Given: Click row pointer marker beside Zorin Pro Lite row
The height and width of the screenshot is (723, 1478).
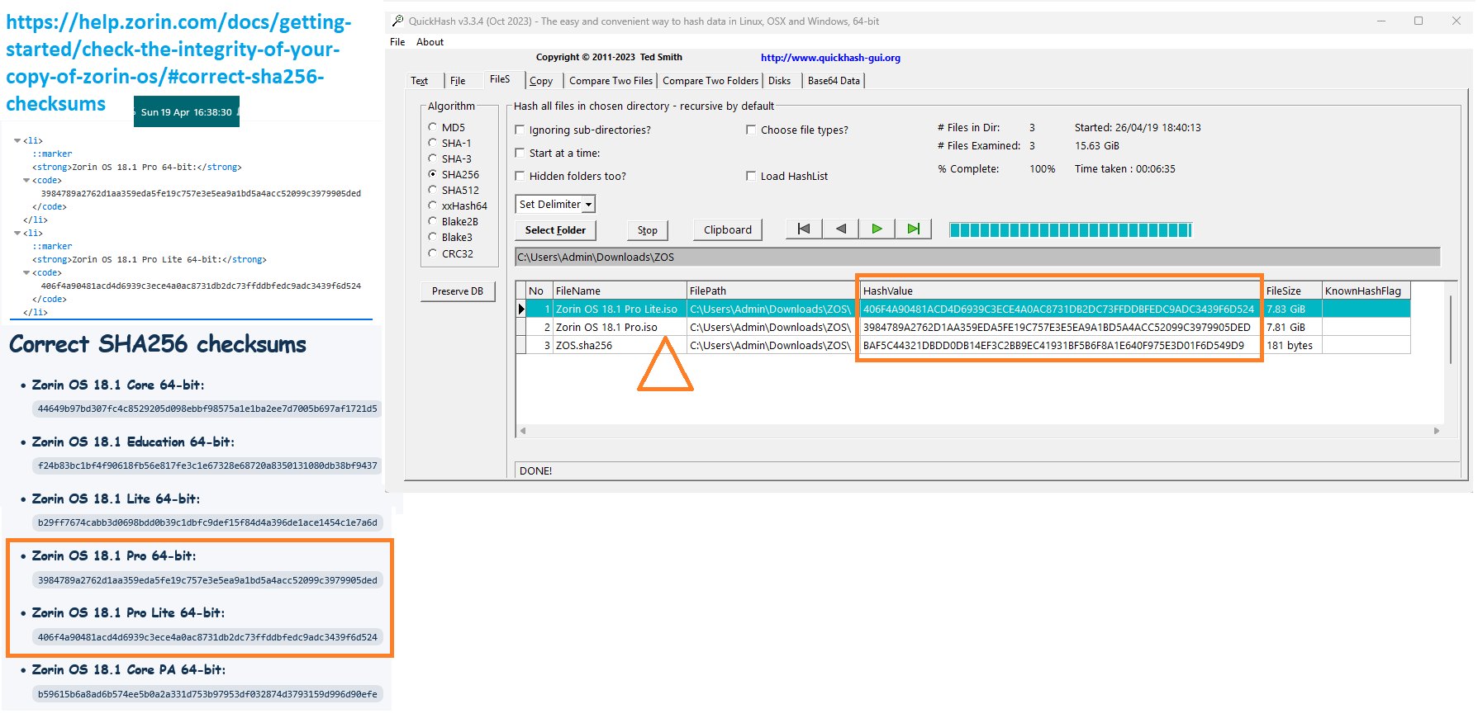Looking at the screenshot, I should pyautogui.click(x=521, y=309).
